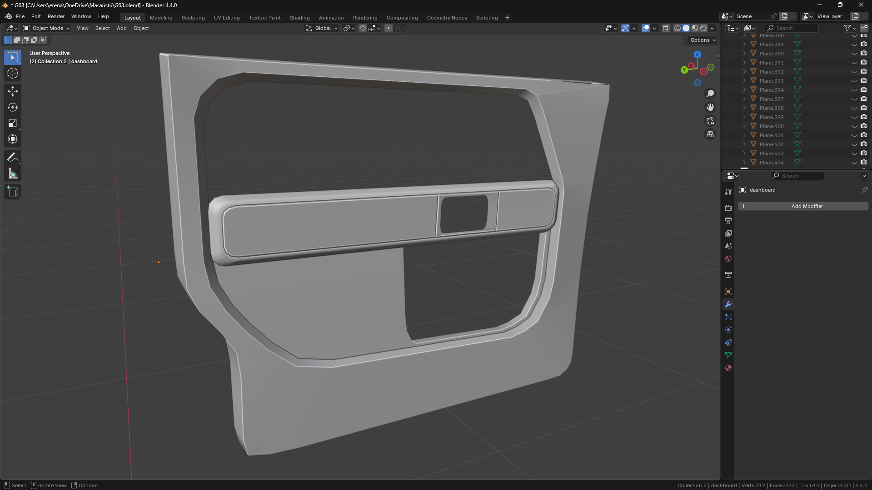Toggle viewport gizmos visibility
This screenshot has width=872, height=490.
[625, 28]
